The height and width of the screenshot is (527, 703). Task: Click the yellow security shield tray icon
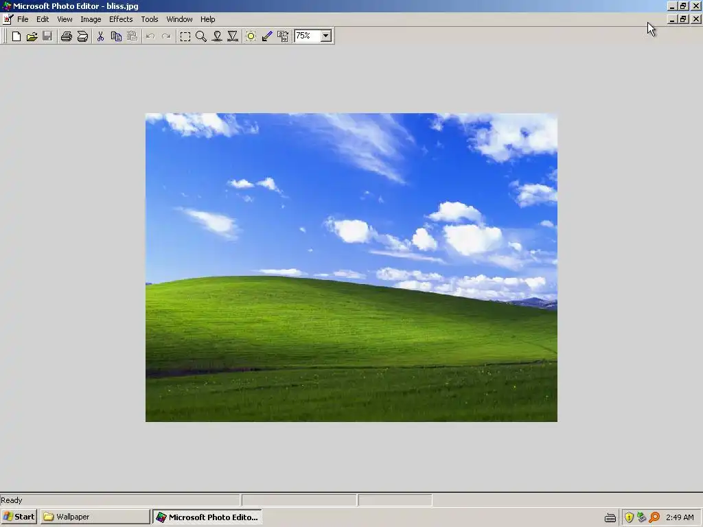pyautogui.click(x=629, y=517)
